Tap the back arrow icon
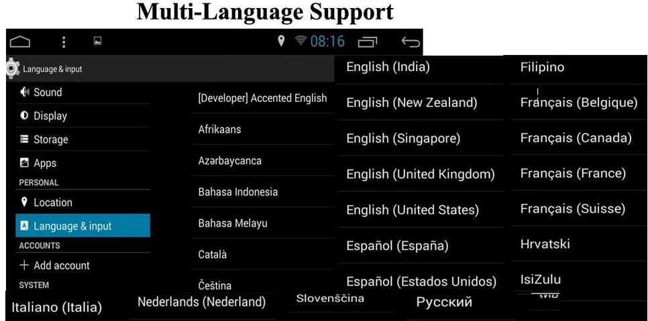This screenshot has width=648, height=321. point(411,42)
